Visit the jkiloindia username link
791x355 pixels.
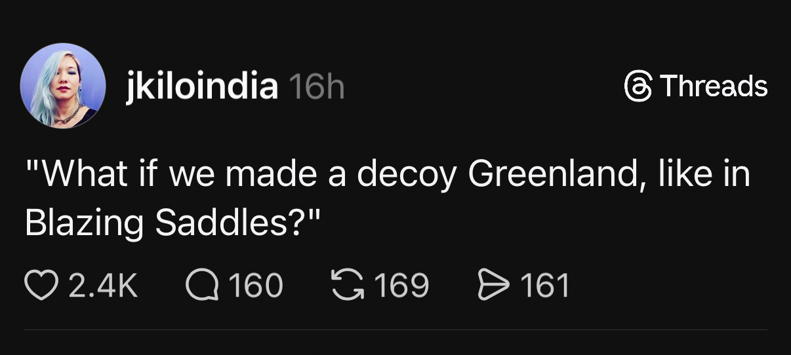201,86
